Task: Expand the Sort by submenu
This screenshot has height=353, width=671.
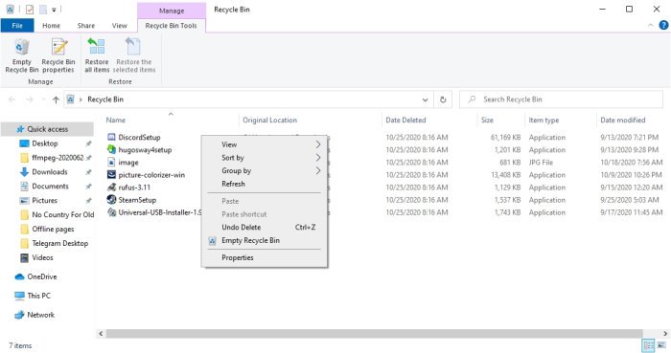Action: 318,158
